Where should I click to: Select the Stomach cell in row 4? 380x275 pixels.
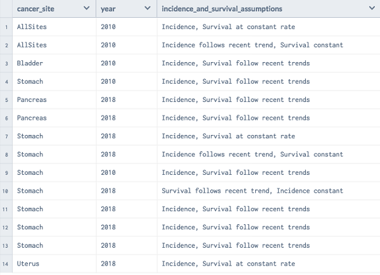(30, 82)
